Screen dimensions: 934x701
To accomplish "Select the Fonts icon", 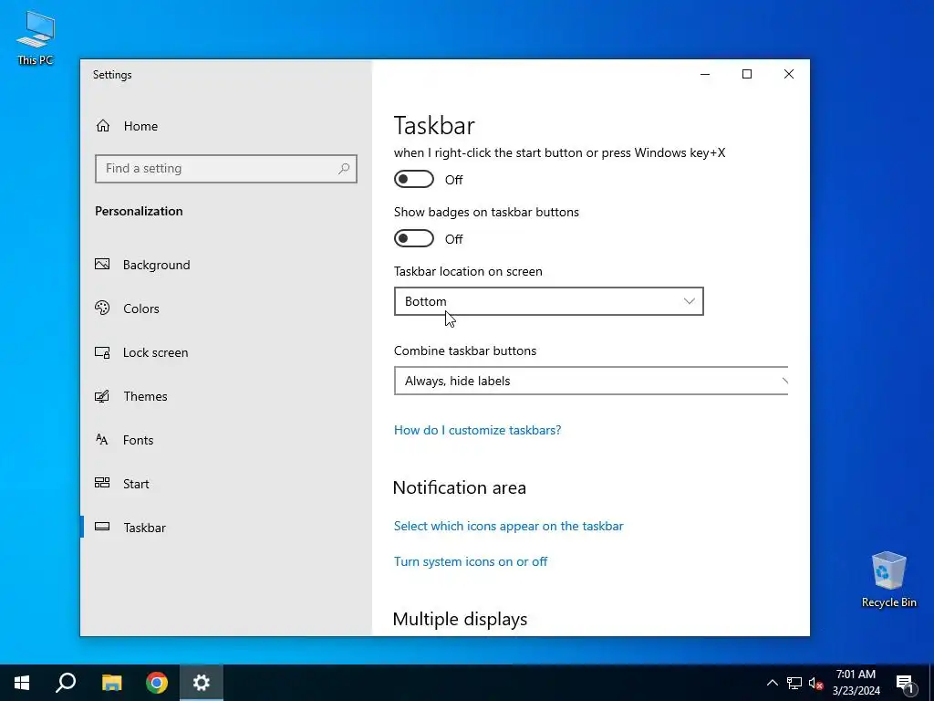I will [x=102, y=440].
